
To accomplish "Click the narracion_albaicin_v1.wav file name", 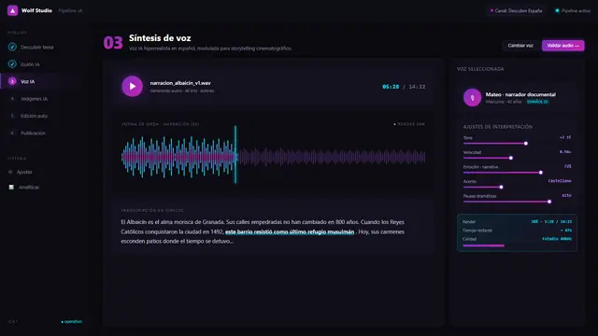I will pos(180,83).
